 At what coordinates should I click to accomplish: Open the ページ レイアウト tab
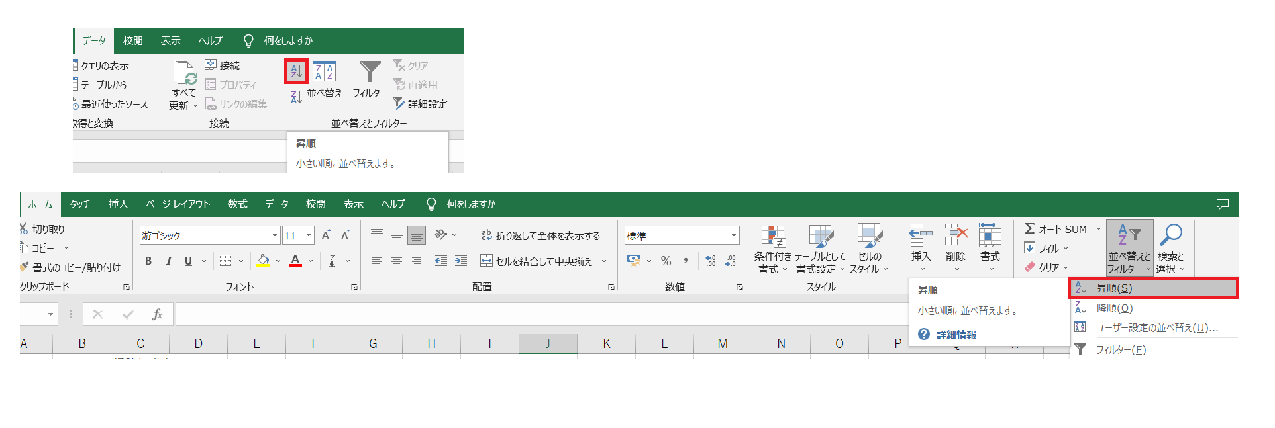(178, 204)
